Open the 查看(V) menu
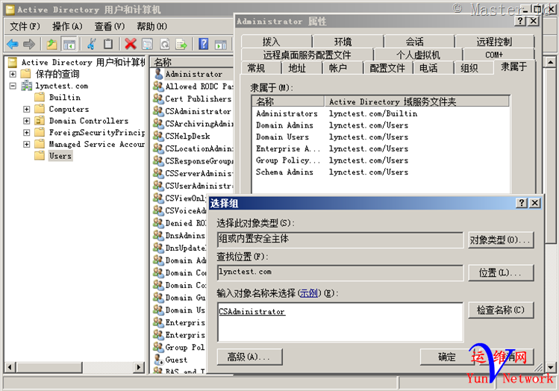Screen dimensions: 559x391 tap(110, 26)
